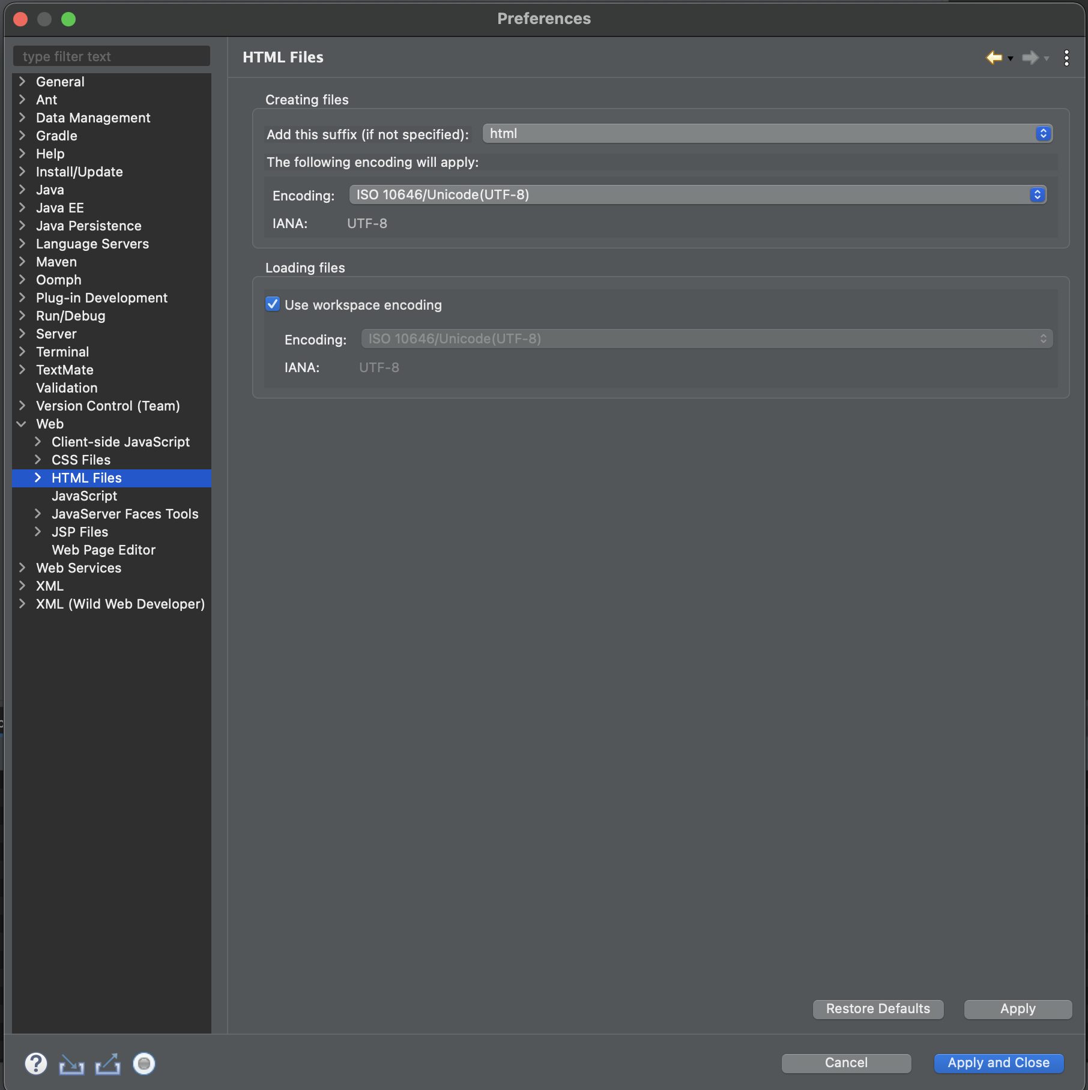Screen dimensions: 1088x1090
Task: Open the Help preferences page
Action: point(50,154)
